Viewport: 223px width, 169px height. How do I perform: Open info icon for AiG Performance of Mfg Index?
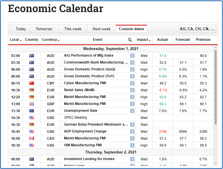[132, 55]
